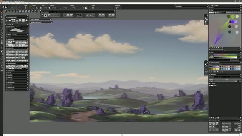Select the Brush tool in the toolbox
The width and height of the screenshot is (242, 136).
[x=2, y=12]
